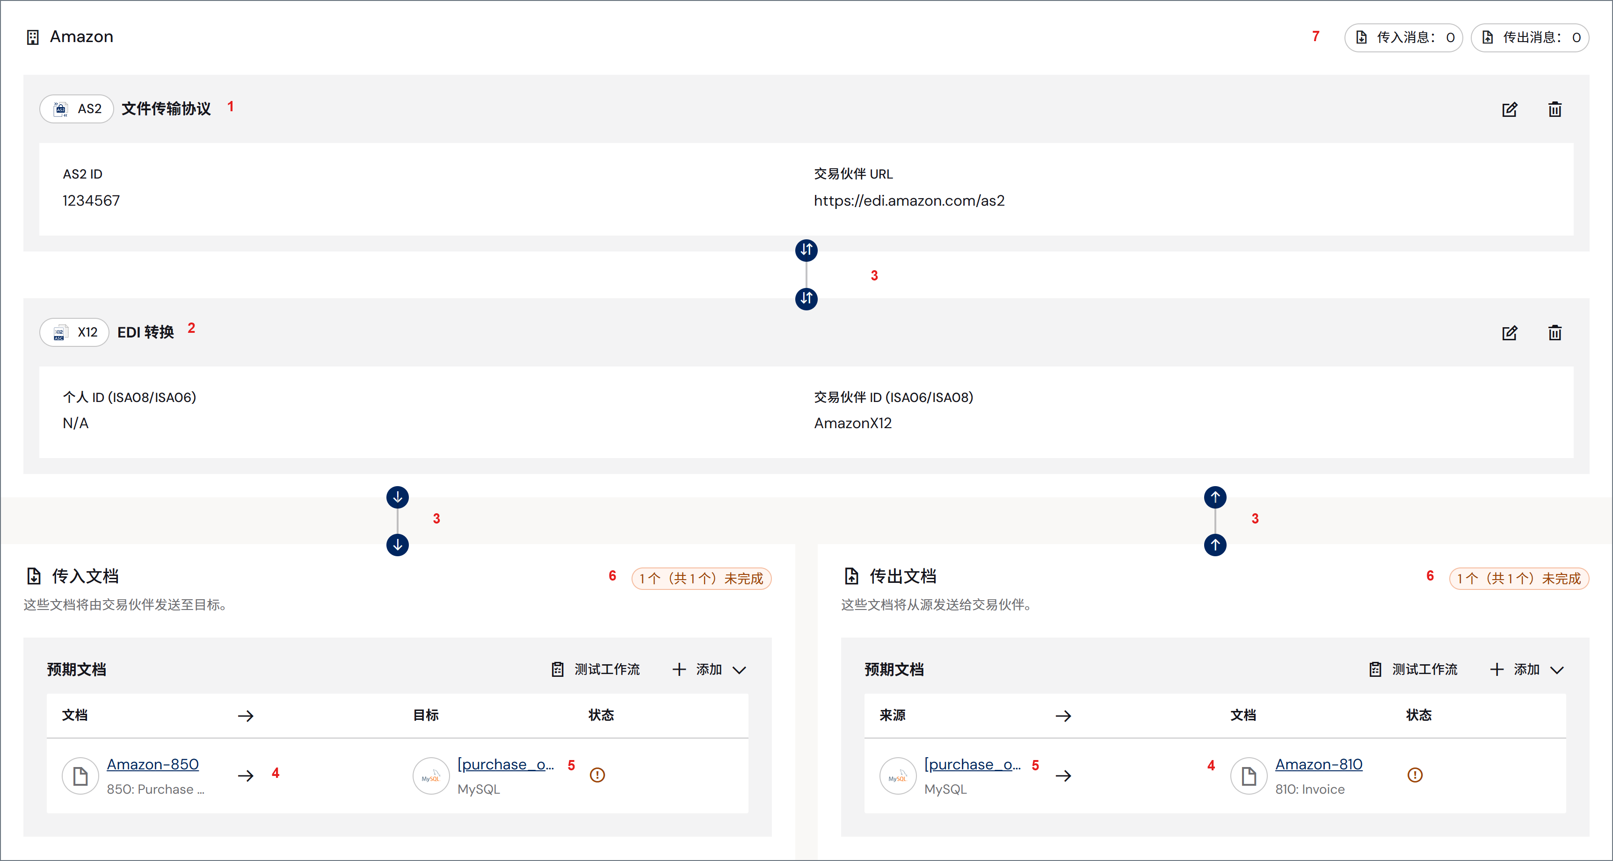Click bidirectional arrow connector above X12 section

click(806, 299)
